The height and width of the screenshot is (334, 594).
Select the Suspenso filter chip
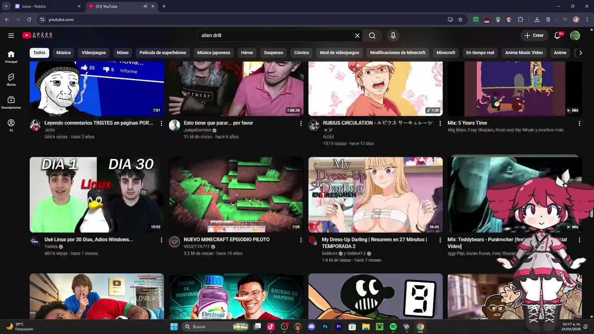273,53
